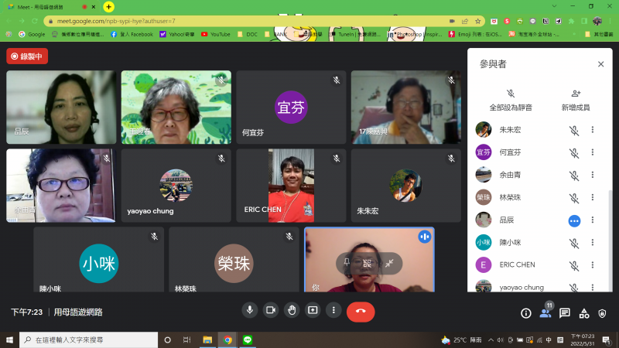Open the Yahoo bookmark
619x348 pixels.
[x=177, y=34]
